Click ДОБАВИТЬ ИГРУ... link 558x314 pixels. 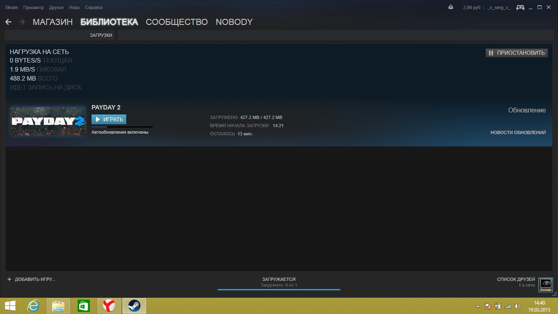point(35,279)
